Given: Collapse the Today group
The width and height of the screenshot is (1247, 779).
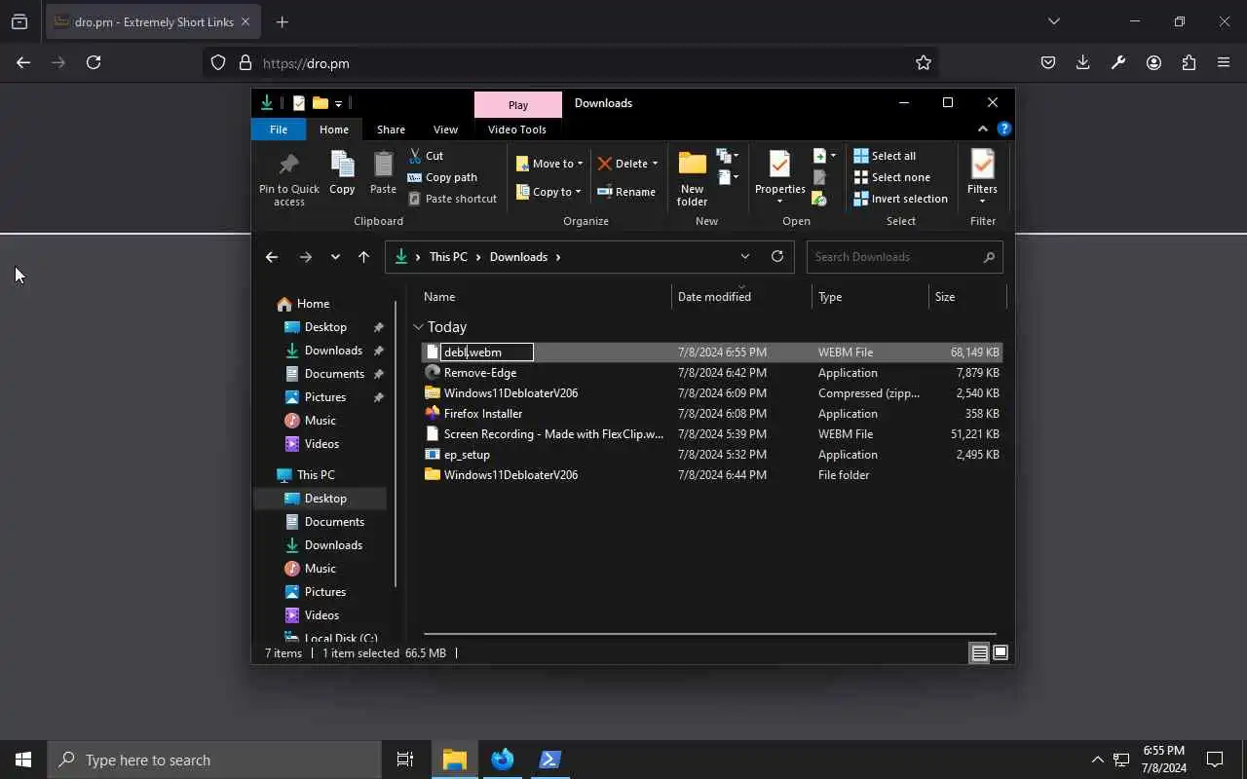Looking at the screenshot, I should tap(418, 327).
